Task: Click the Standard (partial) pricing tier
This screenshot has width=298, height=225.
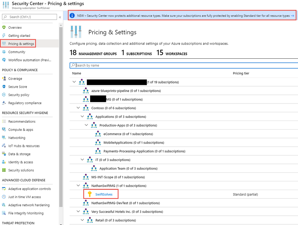Action: click(245, 194)
